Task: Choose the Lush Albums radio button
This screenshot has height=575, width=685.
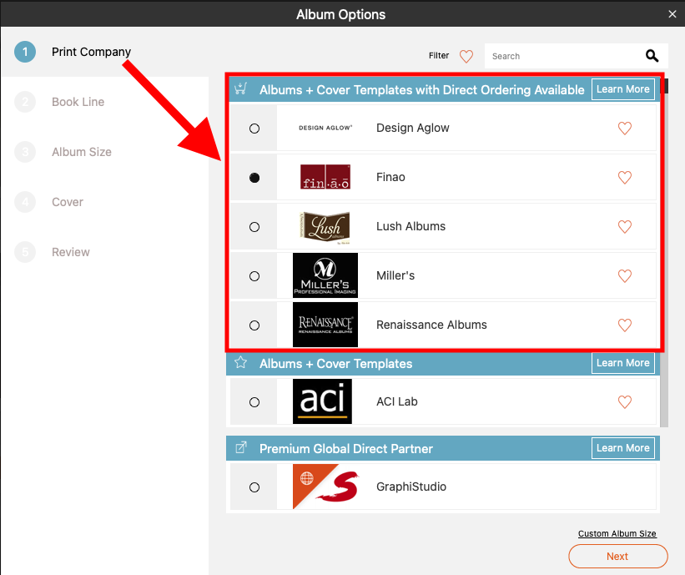Action: (x=254, y=227)
